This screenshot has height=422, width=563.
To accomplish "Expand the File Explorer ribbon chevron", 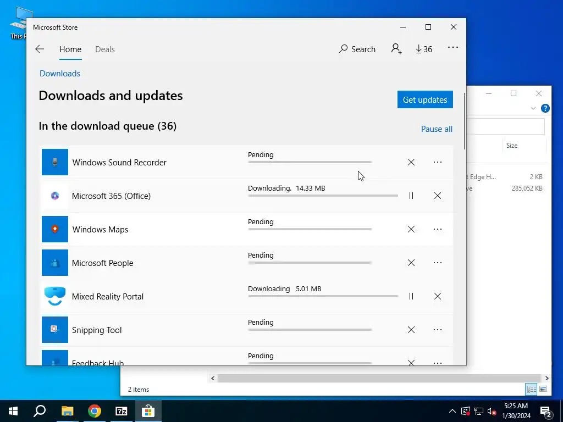I will tap(533, 108).
